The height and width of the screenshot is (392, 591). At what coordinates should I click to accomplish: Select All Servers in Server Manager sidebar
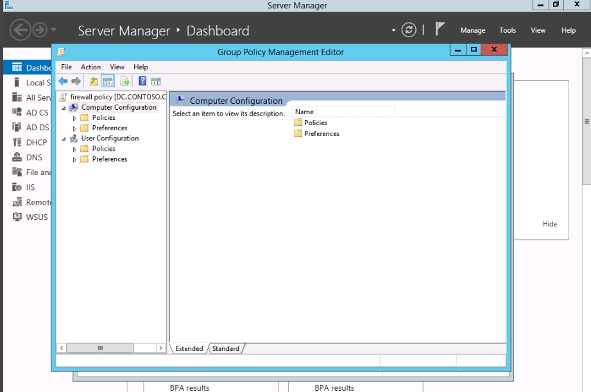(31, 98)
